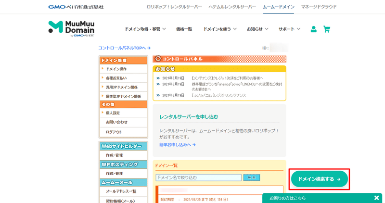
Task: Open メールアドレス一覧 in sidebar
Action: (123, 191)
